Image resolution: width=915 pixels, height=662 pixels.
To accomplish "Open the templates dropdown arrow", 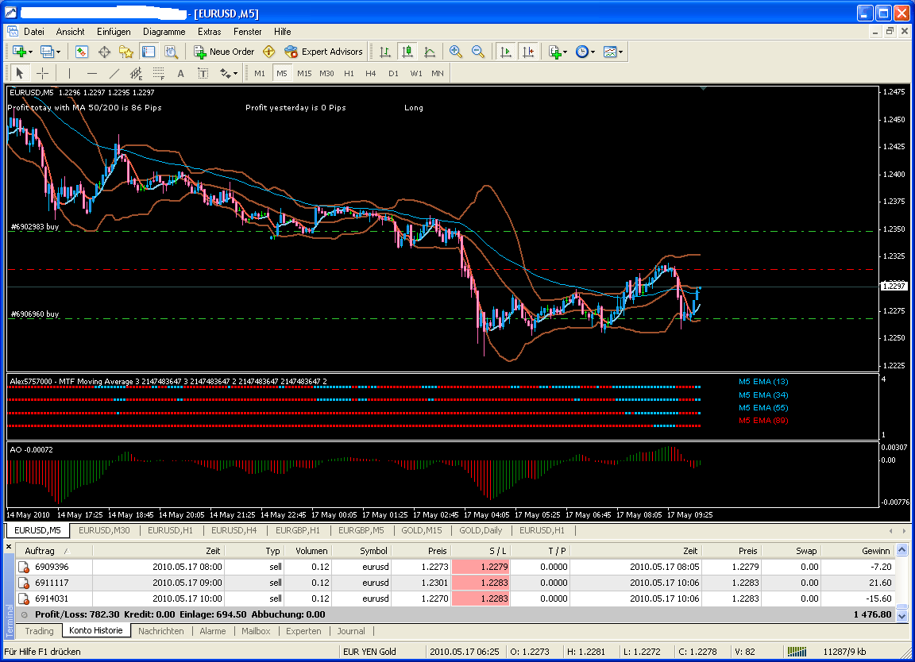I will [x=620, y=51].
